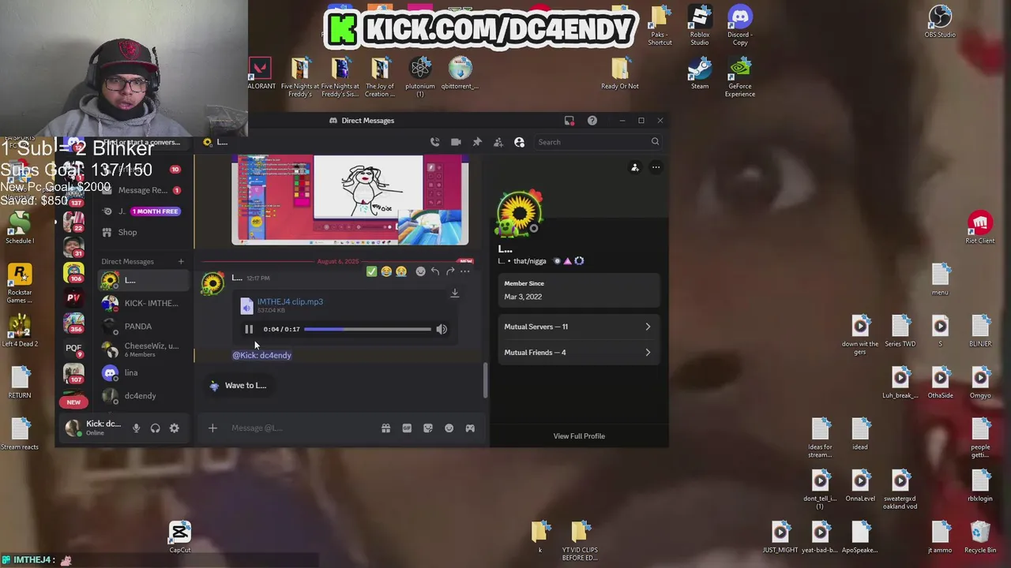
Task: Open Discord inbox icon in title bar
Action: tap(569, 121)
